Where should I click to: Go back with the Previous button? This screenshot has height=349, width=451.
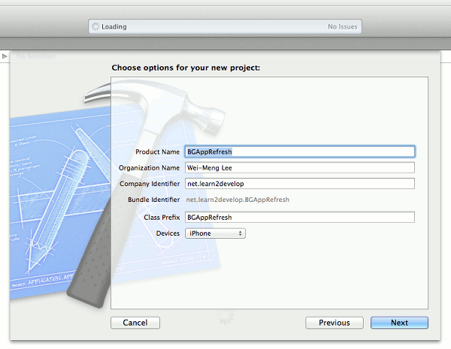point(334,323)
